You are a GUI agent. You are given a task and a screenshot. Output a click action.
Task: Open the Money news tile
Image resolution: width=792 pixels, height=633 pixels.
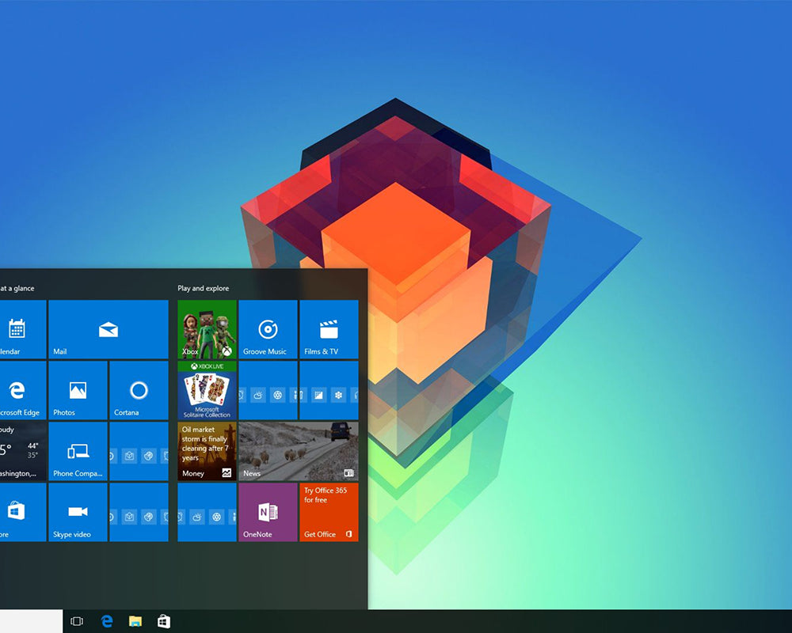207,452
